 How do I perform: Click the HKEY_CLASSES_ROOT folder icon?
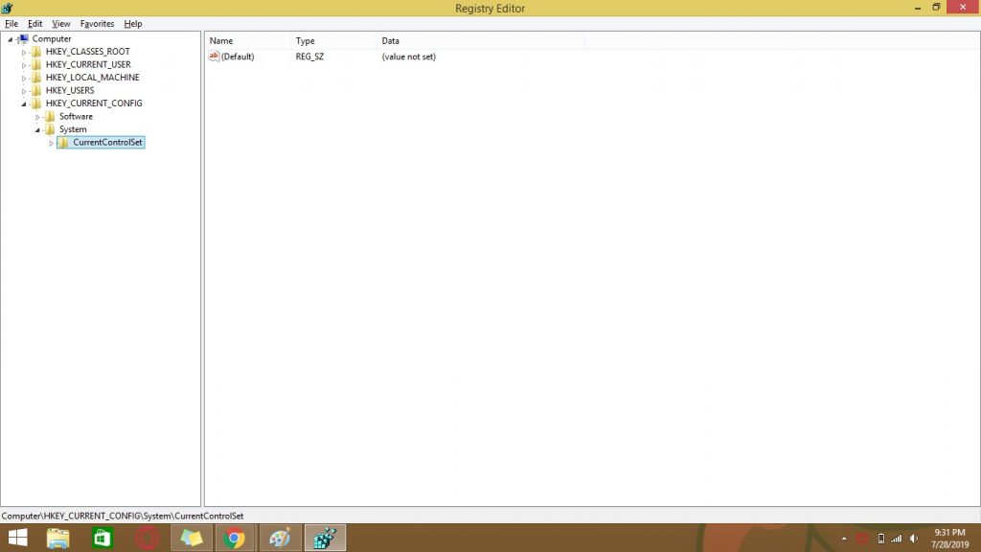tap(36, 52)
